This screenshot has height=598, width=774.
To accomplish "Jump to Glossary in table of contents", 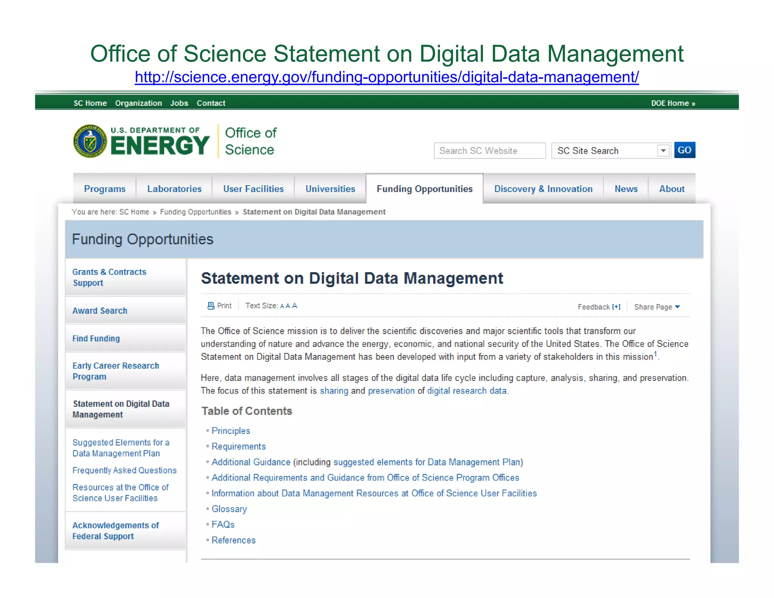I will [229, 509].
